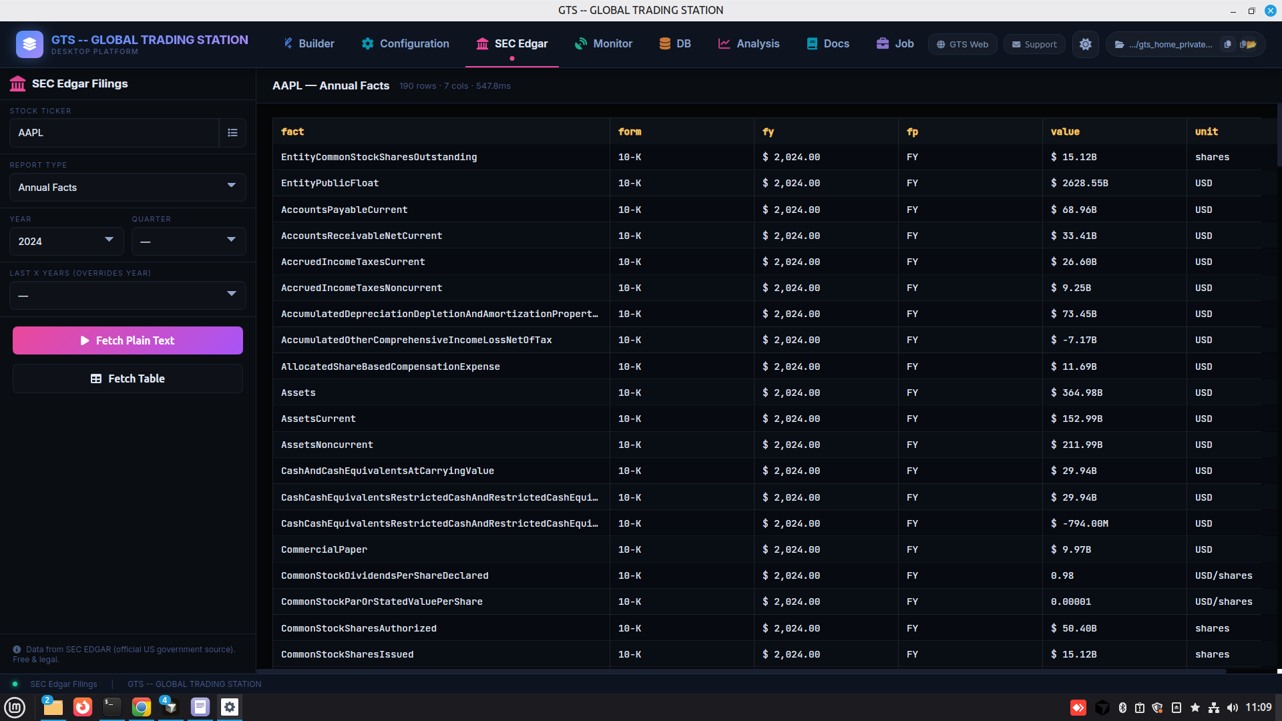
Task: Click the Fetch Plain Text button
Action: (x=128, y=340)
